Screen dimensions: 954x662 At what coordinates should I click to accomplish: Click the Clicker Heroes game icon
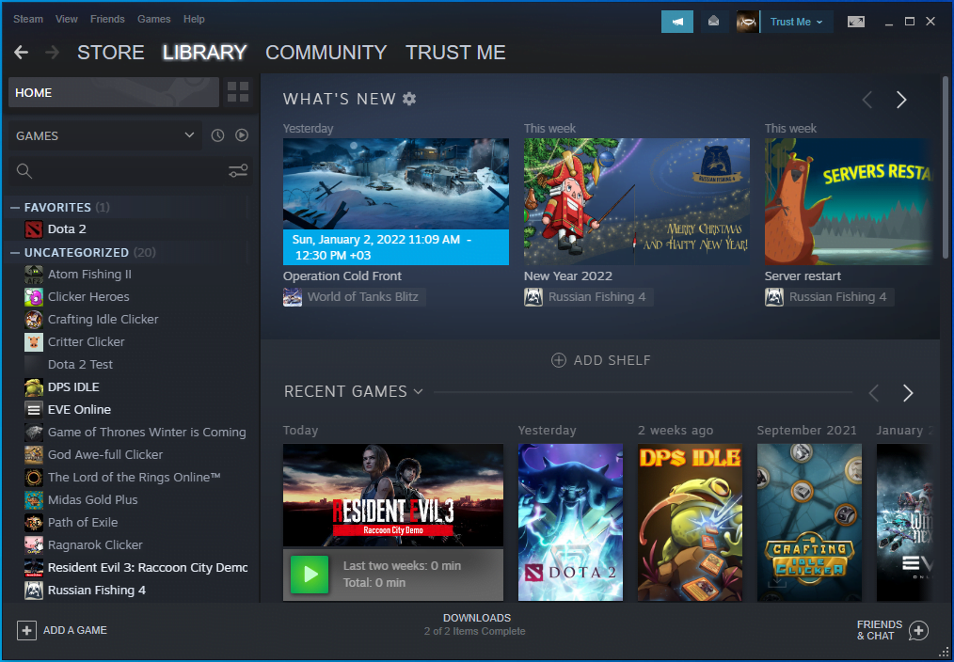[x=34, y=296]
